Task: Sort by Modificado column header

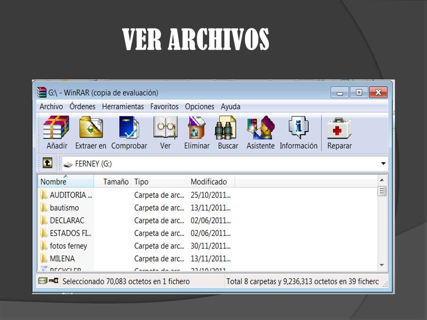Action: tap(211, 181)
